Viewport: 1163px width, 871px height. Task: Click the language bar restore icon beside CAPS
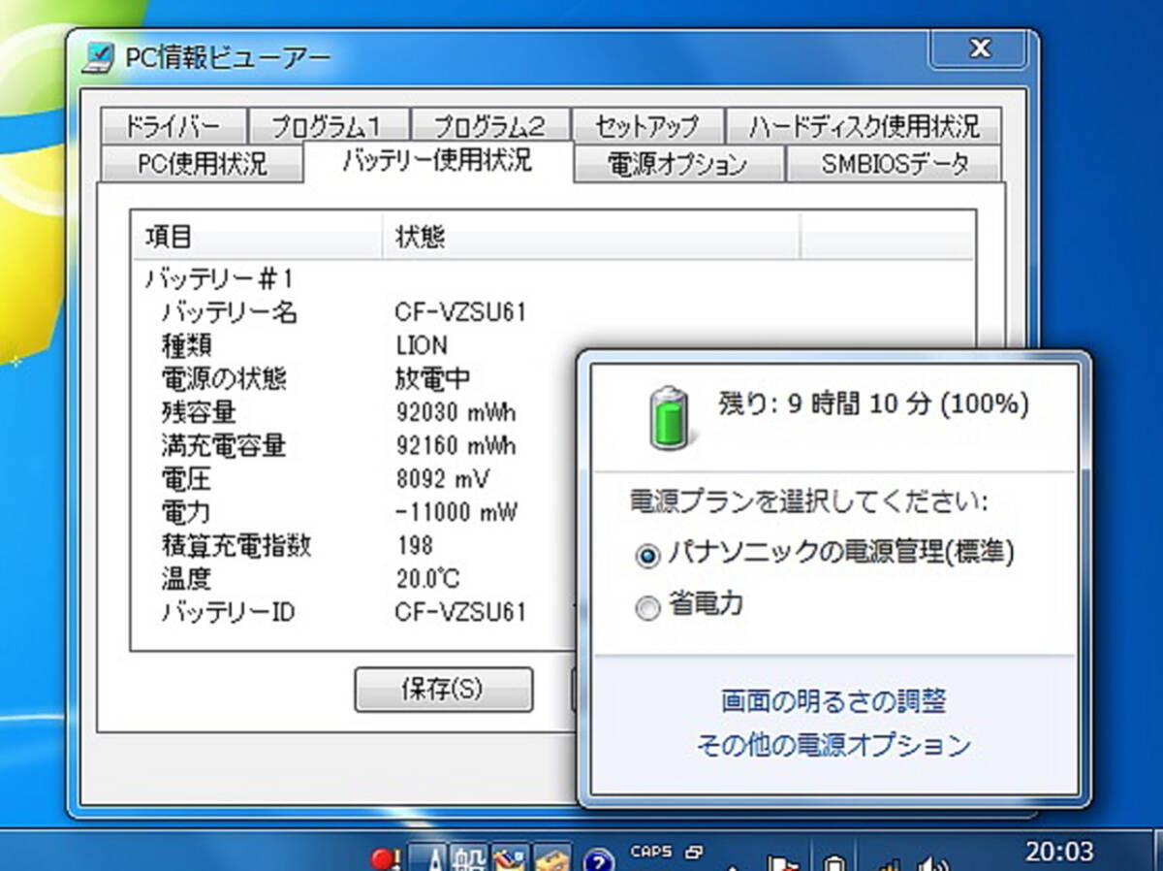[x=693, y=852]
